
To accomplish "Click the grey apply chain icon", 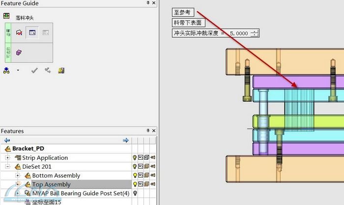I will (48, 70).
